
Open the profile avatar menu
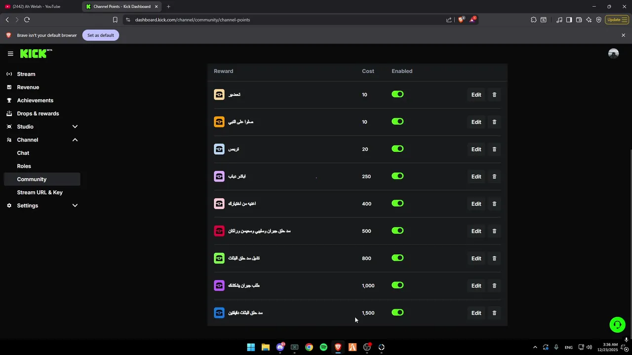(613, 54)
